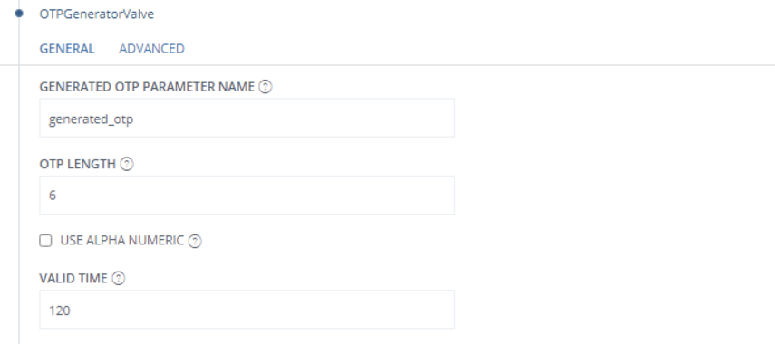Click the OTPGeneratorValve title
This screenshot has height=344, width=775.
point(97,14)
